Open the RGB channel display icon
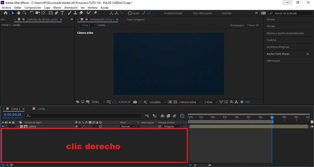 click(x=145, y=102)
